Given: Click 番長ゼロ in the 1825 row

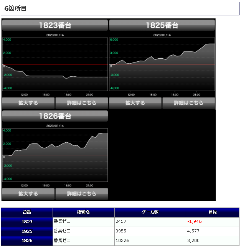Looking at the screenshot, I should coord(62,231).
